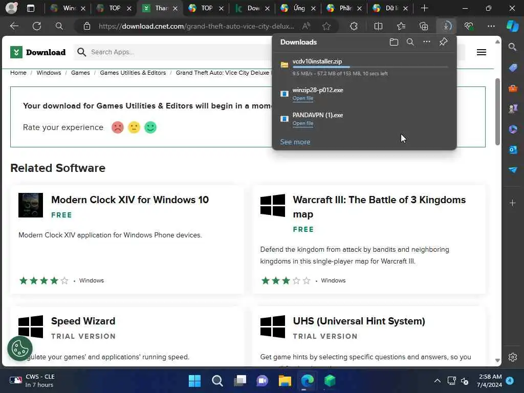The height and width of the screenshot is (393, 524).
Task: Open more options in the Downloads panel
Action: pyautogui.click(x=426, y=42)
